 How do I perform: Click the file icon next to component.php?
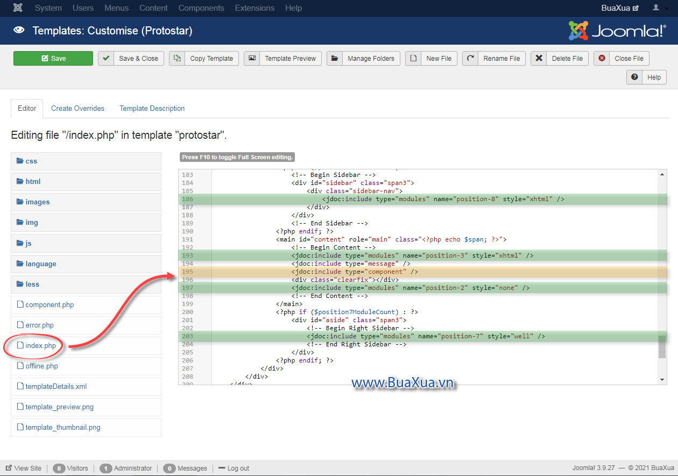(x=20, y=304)
